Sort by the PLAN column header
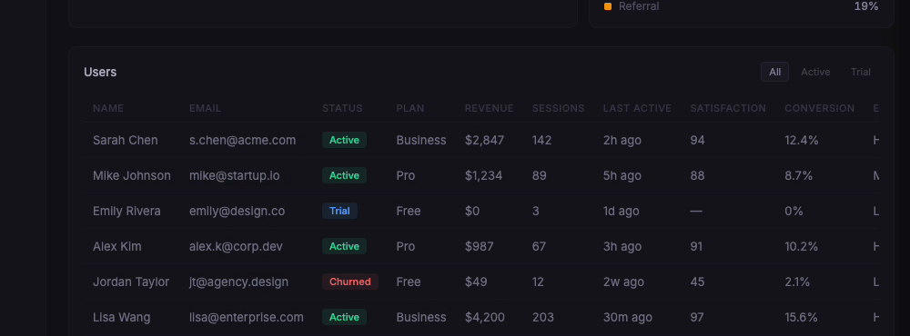 pyautogui.click(x=410, y=108)
